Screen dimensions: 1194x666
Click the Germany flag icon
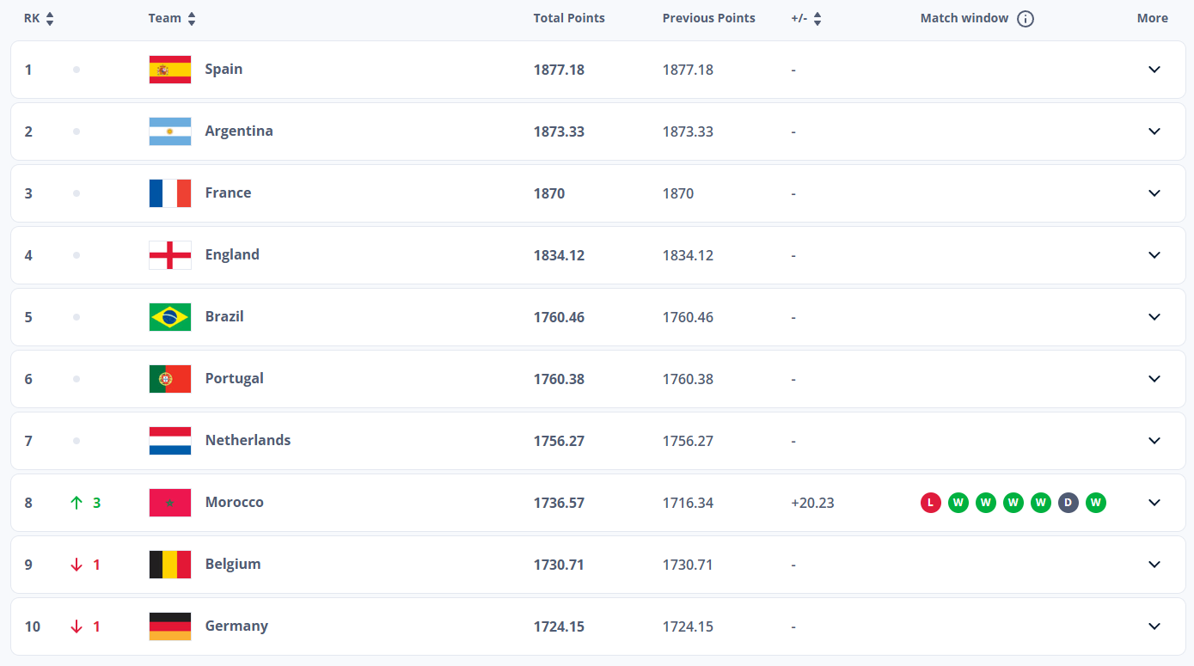169,626
